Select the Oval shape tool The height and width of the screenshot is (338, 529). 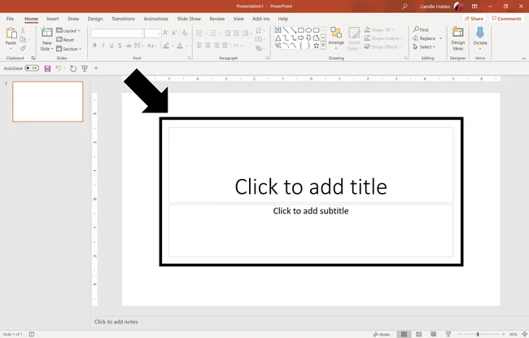[308, 30]
